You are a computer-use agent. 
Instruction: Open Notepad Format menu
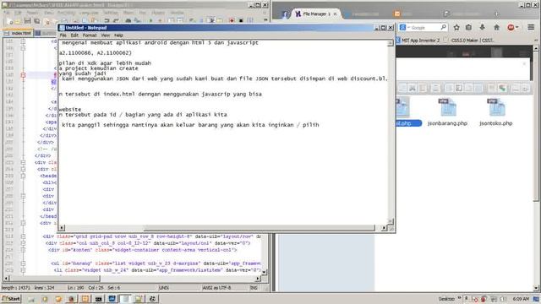90,35
